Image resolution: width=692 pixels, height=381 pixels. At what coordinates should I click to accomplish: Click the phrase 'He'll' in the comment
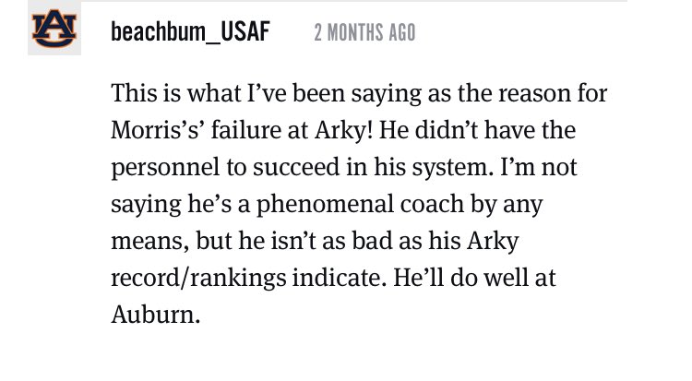tap(418, 278)
